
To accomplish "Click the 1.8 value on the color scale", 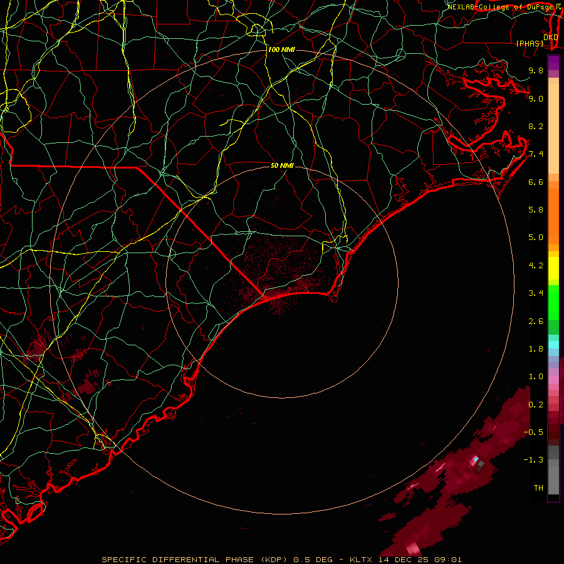I will [x=536, y=349].
